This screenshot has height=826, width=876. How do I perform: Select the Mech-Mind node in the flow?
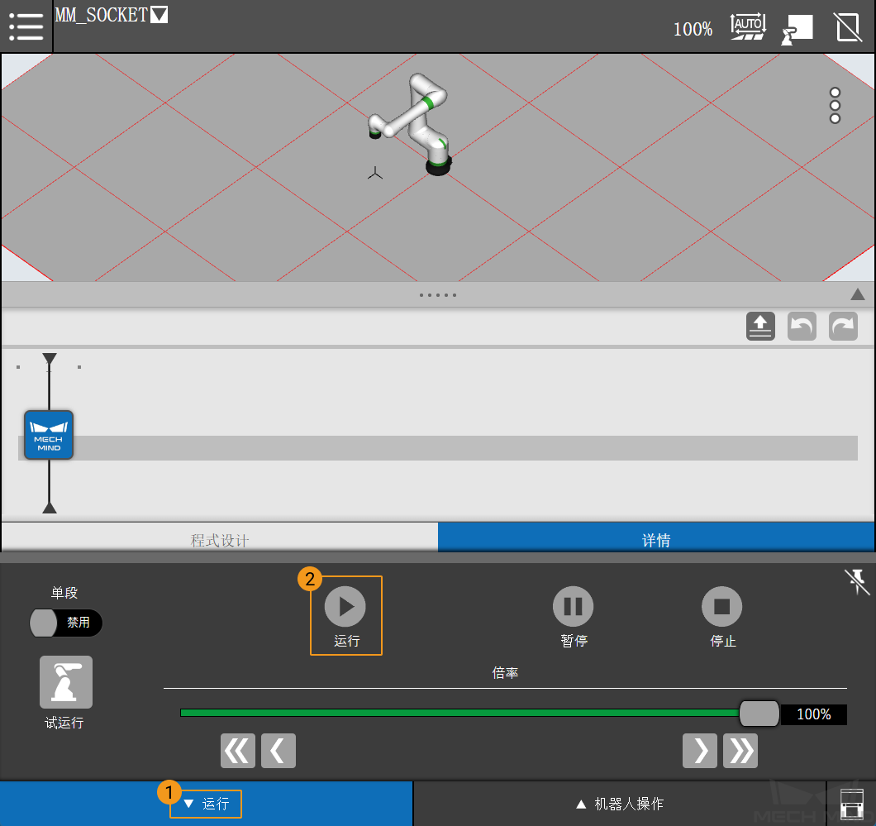pos(49,435)
